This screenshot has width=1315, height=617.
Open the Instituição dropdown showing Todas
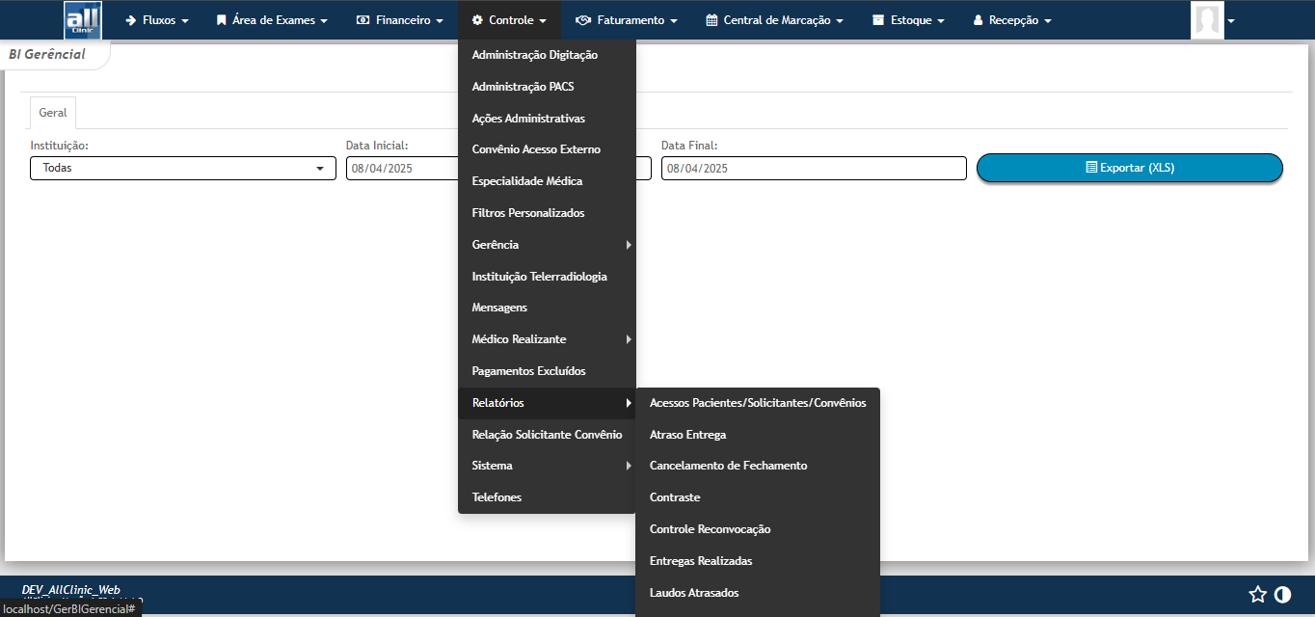click(181, 168)
